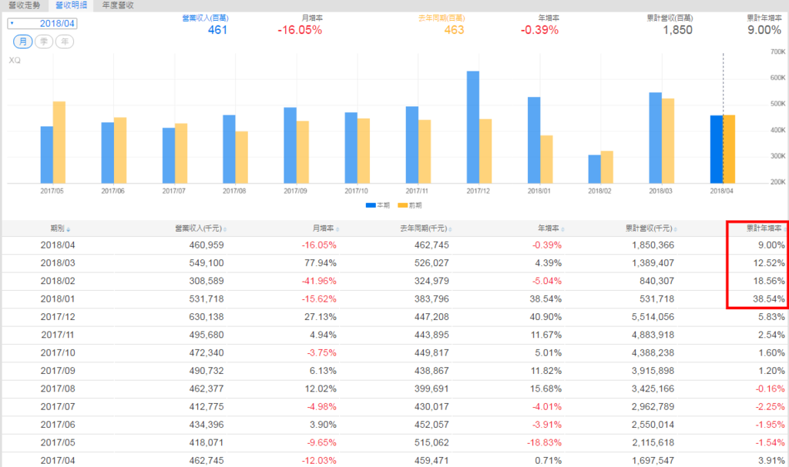Click monthly growth value -41.96%
Image resolution: width=789 pixels, height=467 pixels.
(319, 281)
